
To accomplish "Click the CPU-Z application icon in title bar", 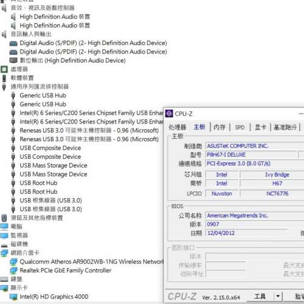I will click(169, 114).
